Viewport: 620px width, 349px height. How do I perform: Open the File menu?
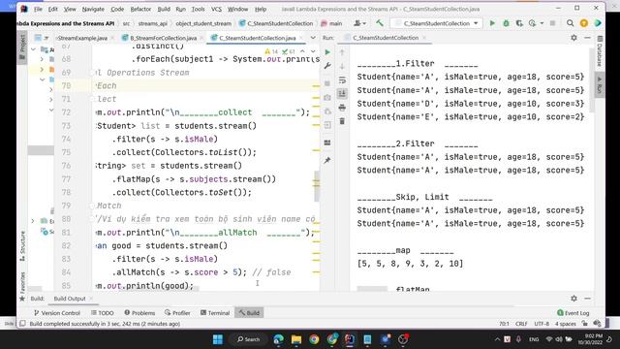38,9
